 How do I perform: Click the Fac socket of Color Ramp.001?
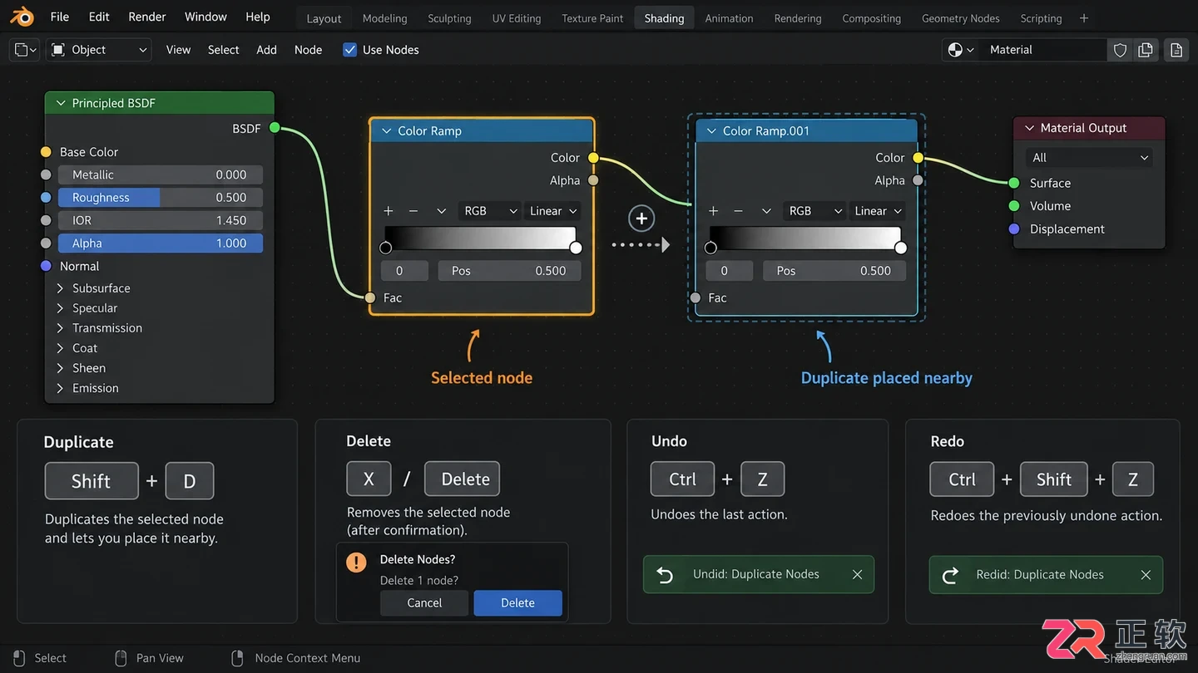696,297
